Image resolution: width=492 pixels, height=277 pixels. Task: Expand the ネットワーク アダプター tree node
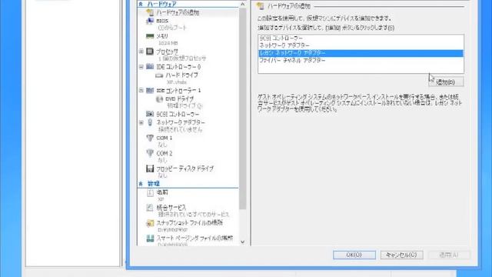pos(141,122)
